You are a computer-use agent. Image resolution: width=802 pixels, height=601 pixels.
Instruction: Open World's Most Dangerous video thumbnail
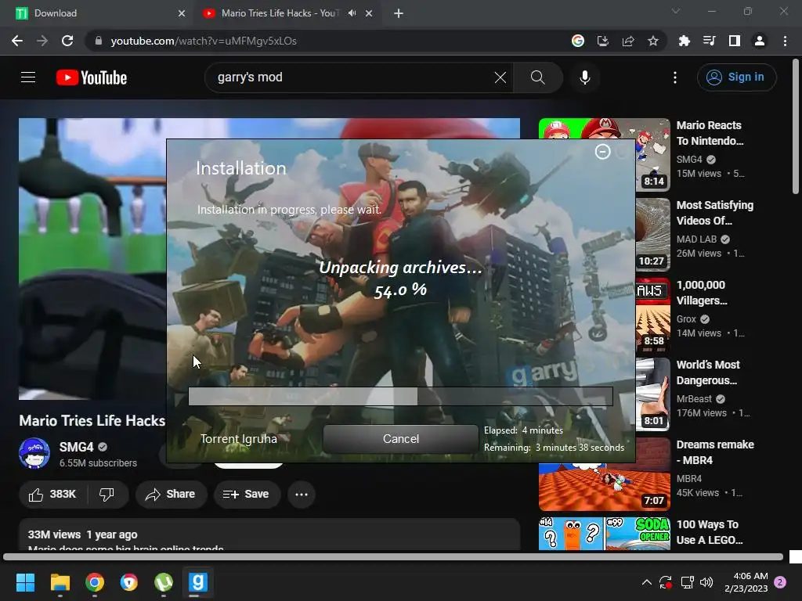653,394
